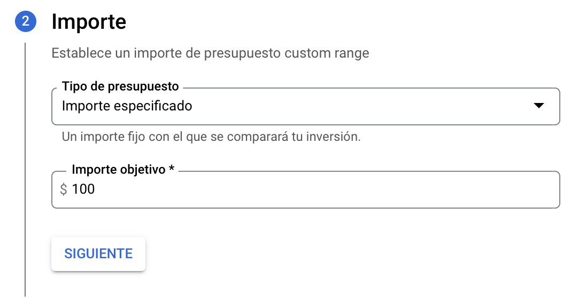The height and width of the screenshot is (302, 586).
Task: Click the number 2 inside the blue circle
Action: (26, 21)
